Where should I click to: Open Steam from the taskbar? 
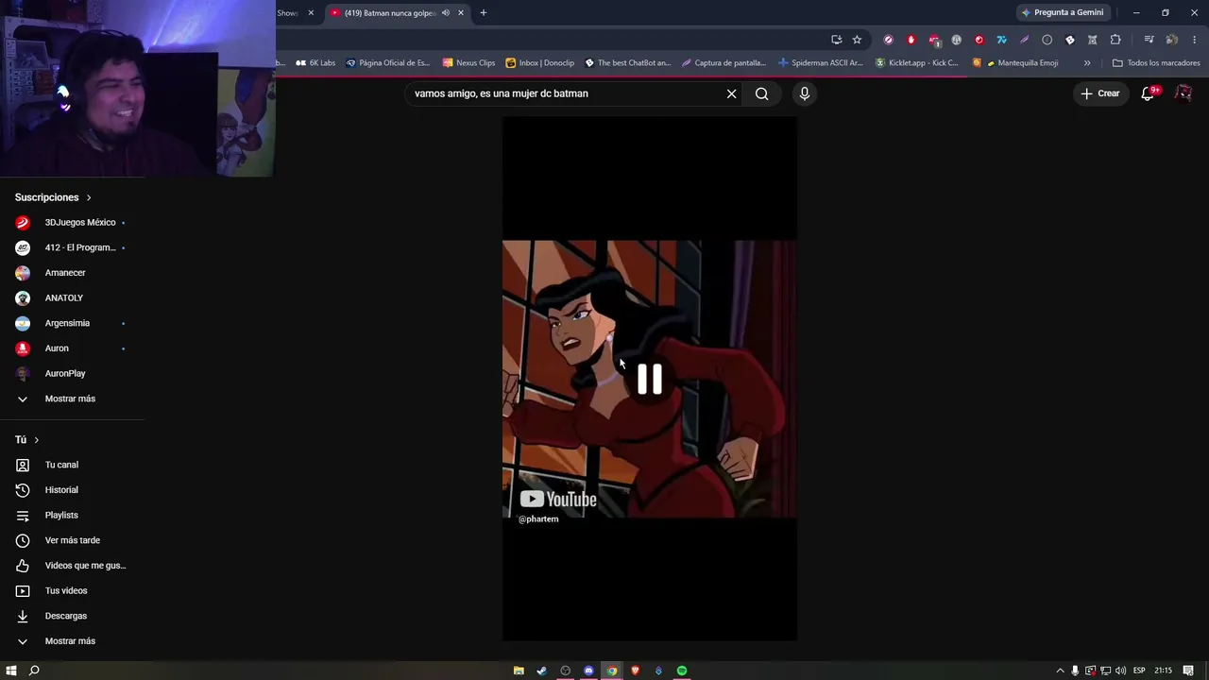pos(541,671)
